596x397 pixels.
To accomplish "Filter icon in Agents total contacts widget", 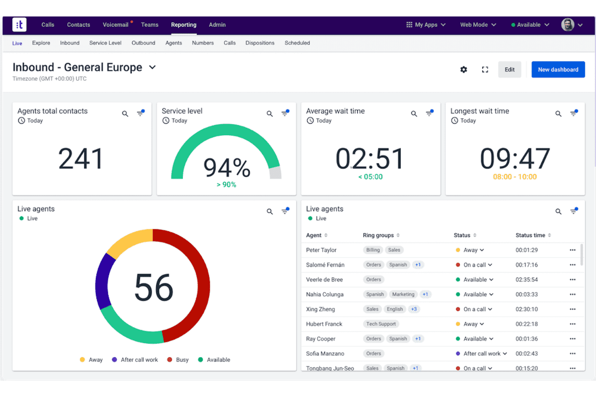I will point(141,113).
